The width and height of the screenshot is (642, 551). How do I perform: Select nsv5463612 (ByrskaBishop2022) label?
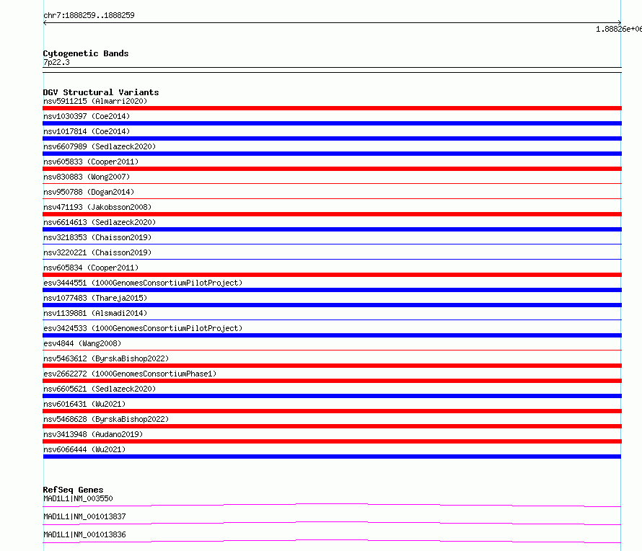click(106, 358)
